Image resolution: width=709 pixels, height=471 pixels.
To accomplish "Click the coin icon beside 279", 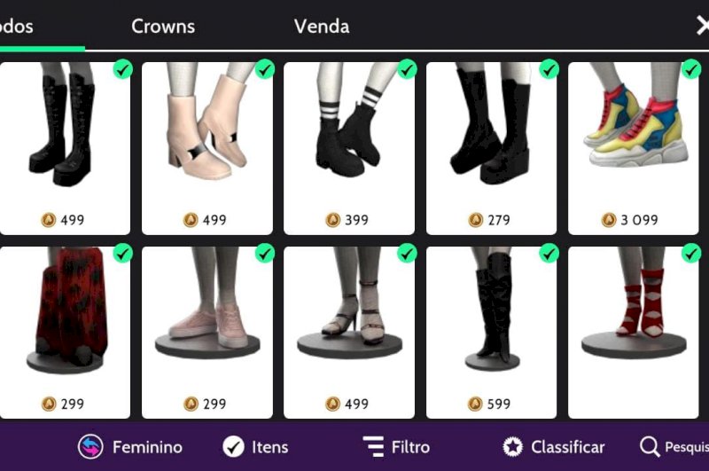I will click(x=475, y=220).
